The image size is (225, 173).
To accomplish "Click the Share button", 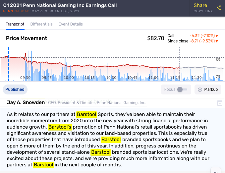I will click(200, 5).
